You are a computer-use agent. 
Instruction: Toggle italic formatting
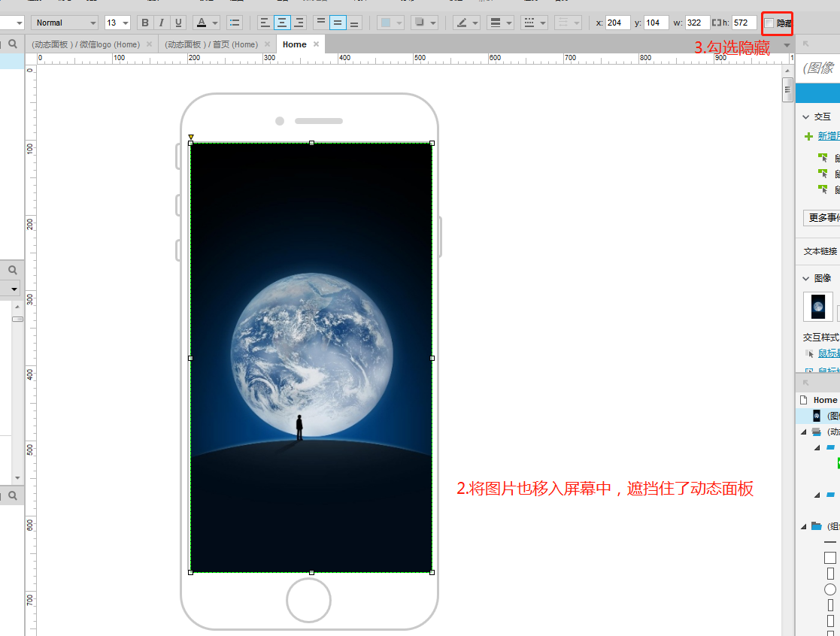(x=161, y=23)
